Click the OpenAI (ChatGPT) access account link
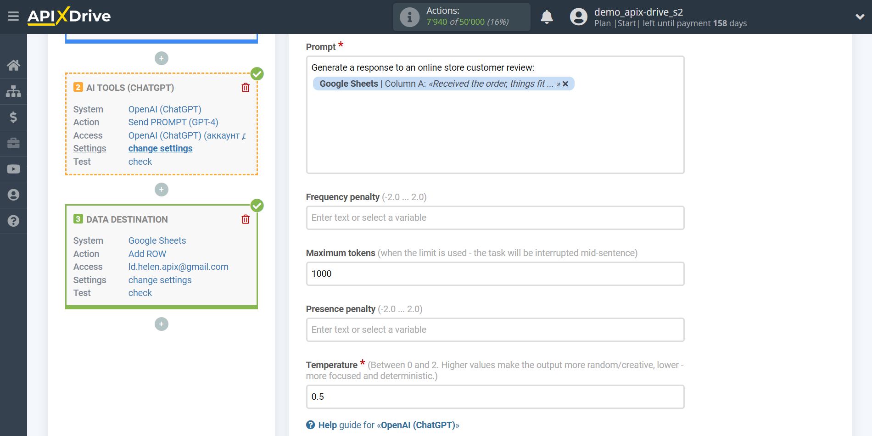 187,135
